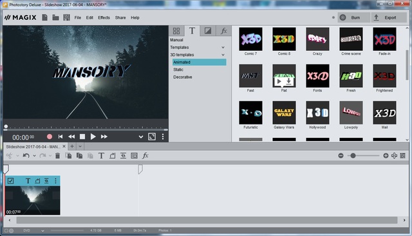Viewport: 412px width, 236px height.
Task: Click the Title editor T toolbar icon
Action: tap(101, 156)
